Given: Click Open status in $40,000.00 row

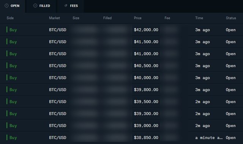Looking at the screenshot, I should [x=230, y=78].
